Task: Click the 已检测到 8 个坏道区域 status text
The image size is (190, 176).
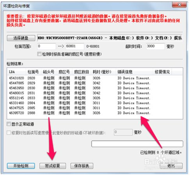Action: (x=161, y=152)
